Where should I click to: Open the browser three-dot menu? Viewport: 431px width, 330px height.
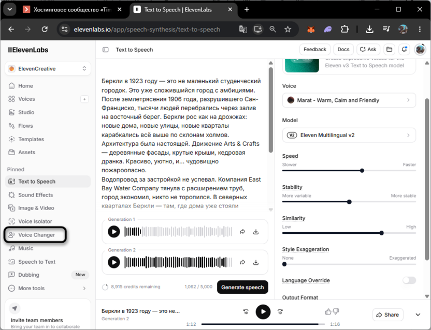pos(420,29)
